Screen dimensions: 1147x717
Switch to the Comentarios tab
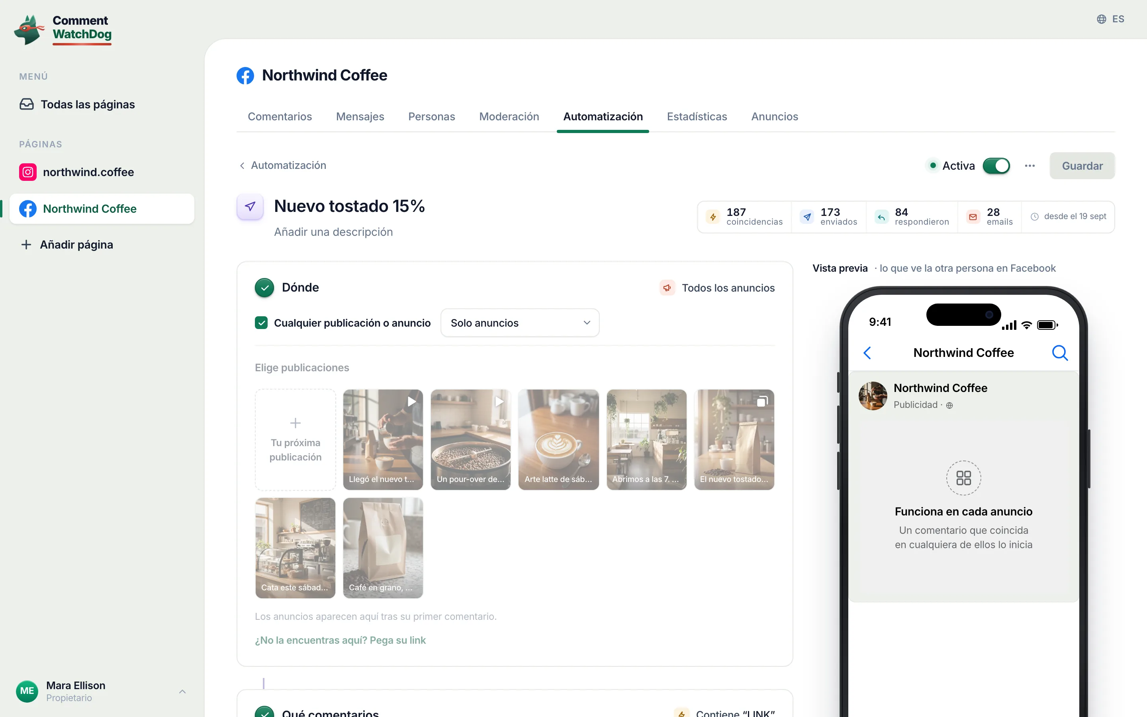pyautogui.click(x=280, y=117)
